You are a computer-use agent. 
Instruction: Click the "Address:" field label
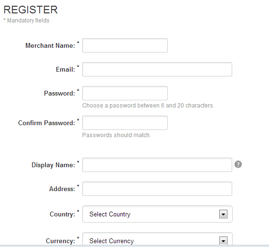62,189
